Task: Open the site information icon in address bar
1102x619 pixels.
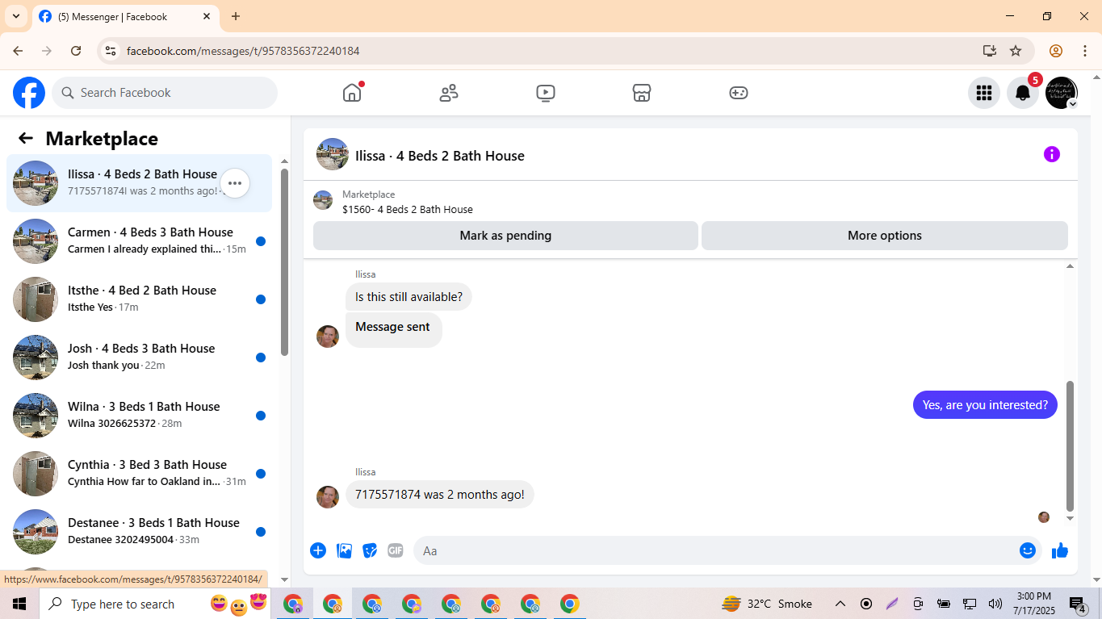Action: 111,51
